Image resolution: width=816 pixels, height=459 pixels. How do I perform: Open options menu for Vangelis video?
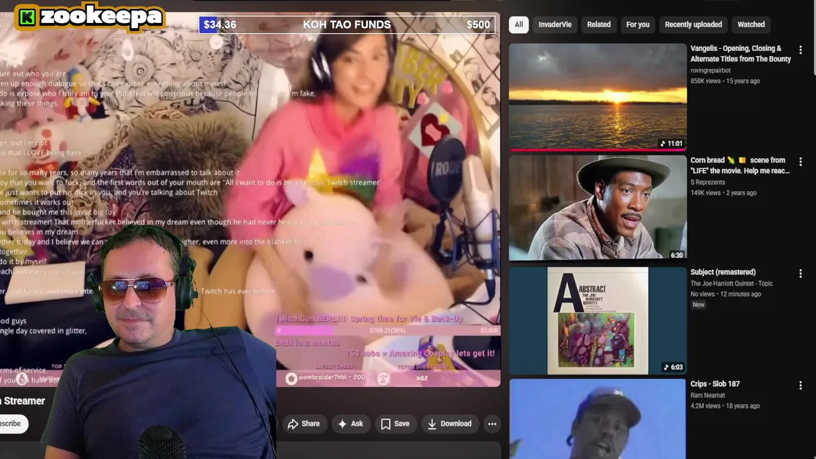[801, 50]
